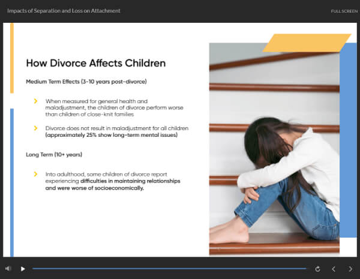
Task: Go to the previous slide with the left chevron
Action: (x=334, y=269)
